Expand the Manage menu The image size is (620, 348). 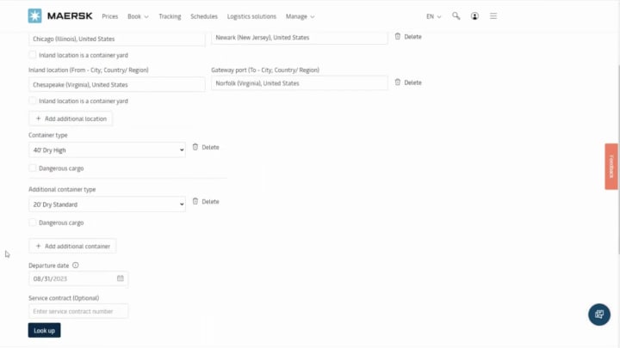(300, 16)
